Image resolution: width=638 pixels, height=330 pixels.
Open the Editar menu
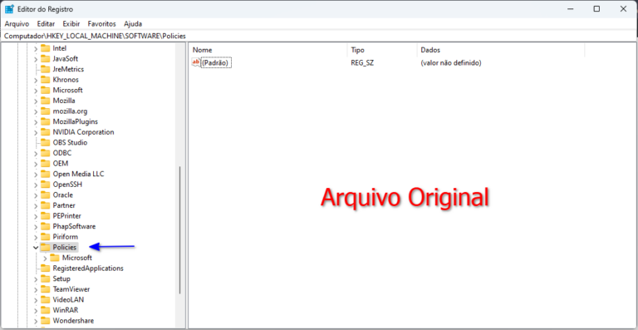pos(46,23)
